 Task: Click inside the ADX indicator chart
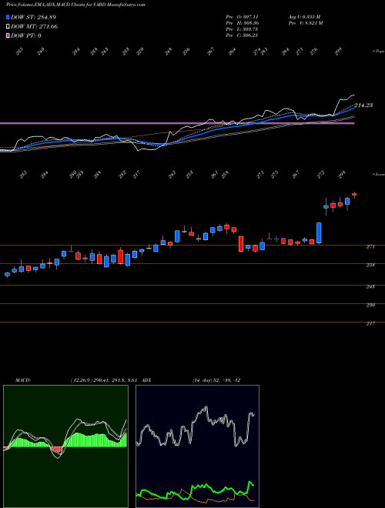pos(197,446)
